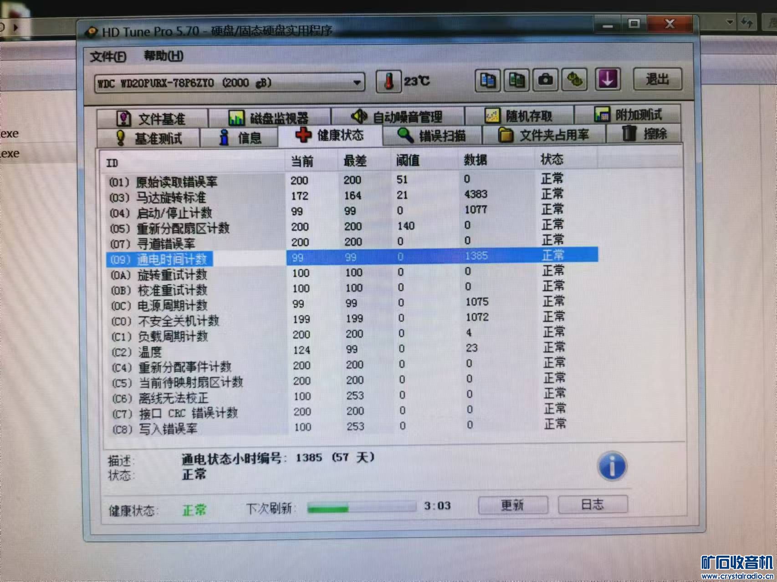This screenshot has height=582, width=777.
Task: Minimize the HD Tune Pro window
Action: (608, 25)
